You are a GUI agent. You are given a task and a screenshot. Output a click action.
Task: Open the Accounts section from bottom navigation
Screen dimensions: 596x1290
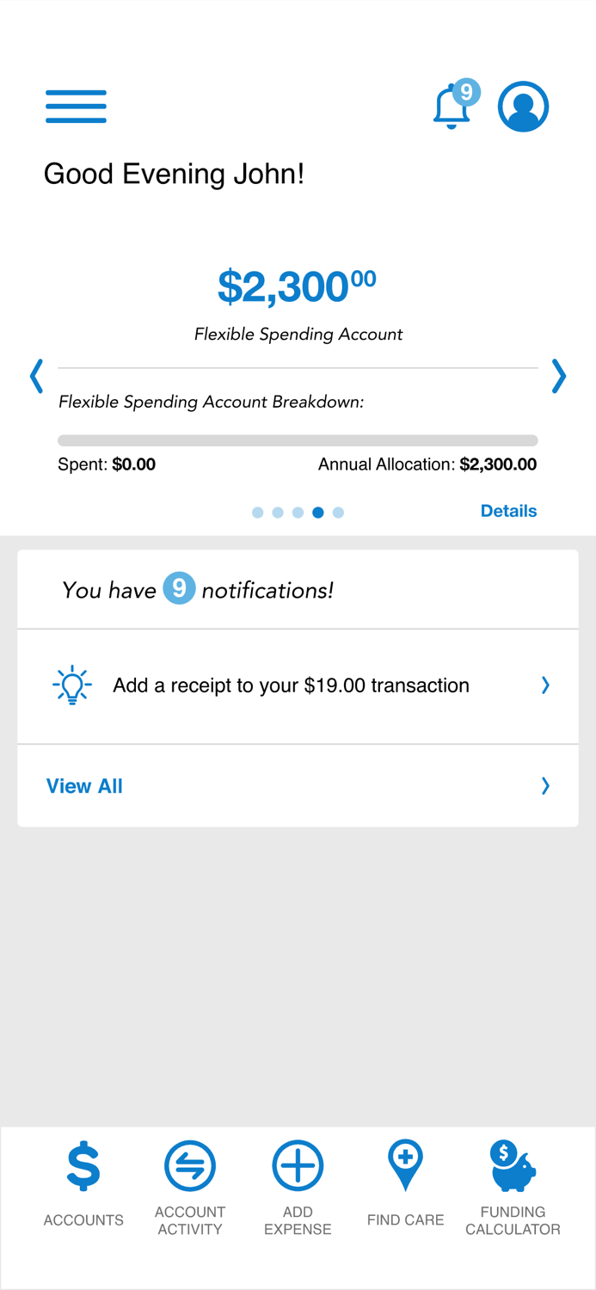83,1167
